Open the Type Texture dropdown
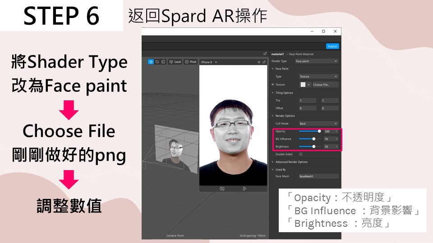This screenshot has height=243, width=433. pos(319,76)
